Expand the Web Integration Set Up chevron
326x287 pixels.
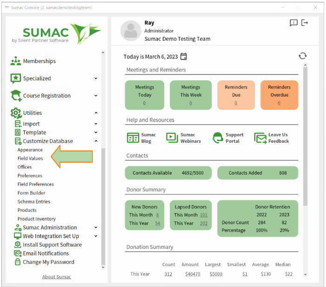96,236
